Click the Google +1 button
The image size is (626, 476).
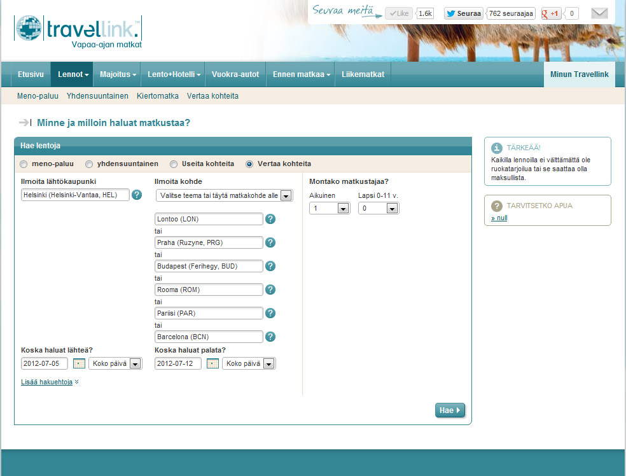(551, 13)
